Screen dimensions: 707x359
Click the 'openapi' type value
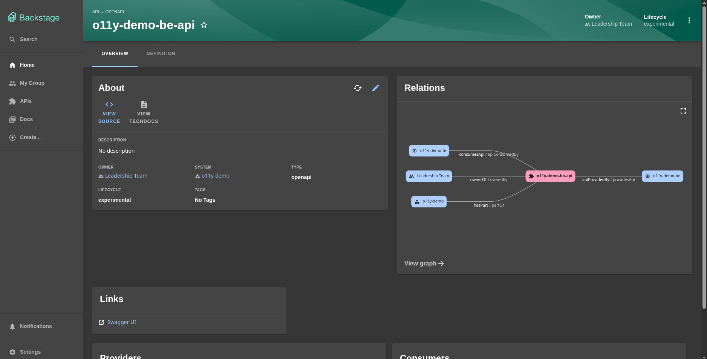click(x=301, y=177)
